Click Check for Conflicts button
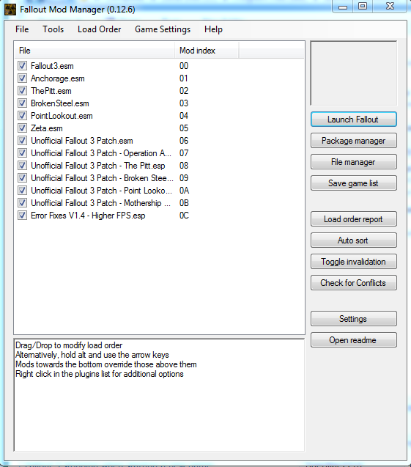This screenshot has height=467, width=411. coord(354,283)
